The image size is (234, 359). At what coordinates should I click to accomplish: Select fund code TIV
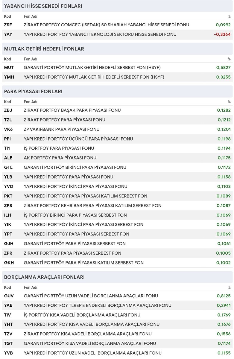[7, 315]
